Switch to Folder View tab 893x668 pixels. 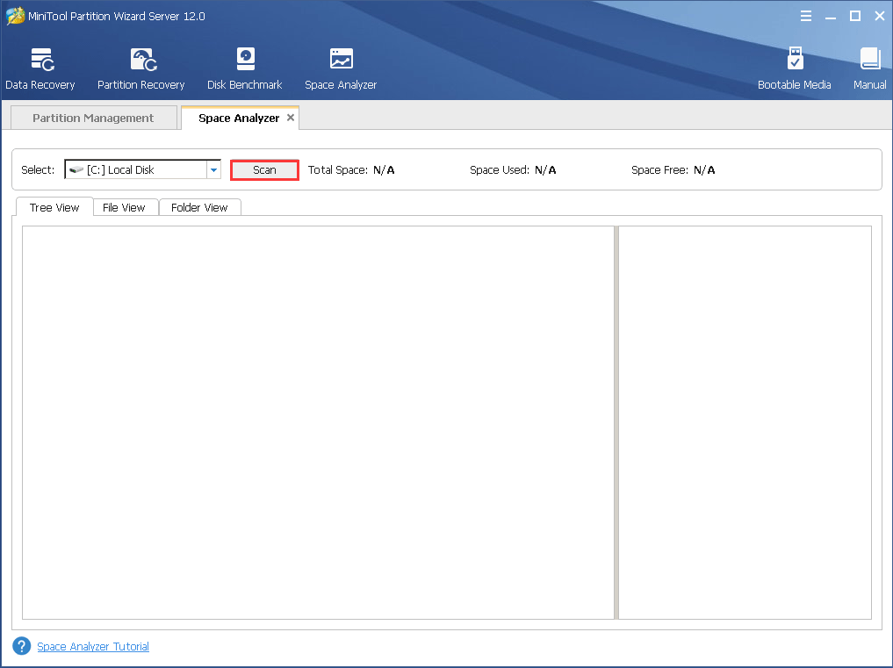pos(199,207)
